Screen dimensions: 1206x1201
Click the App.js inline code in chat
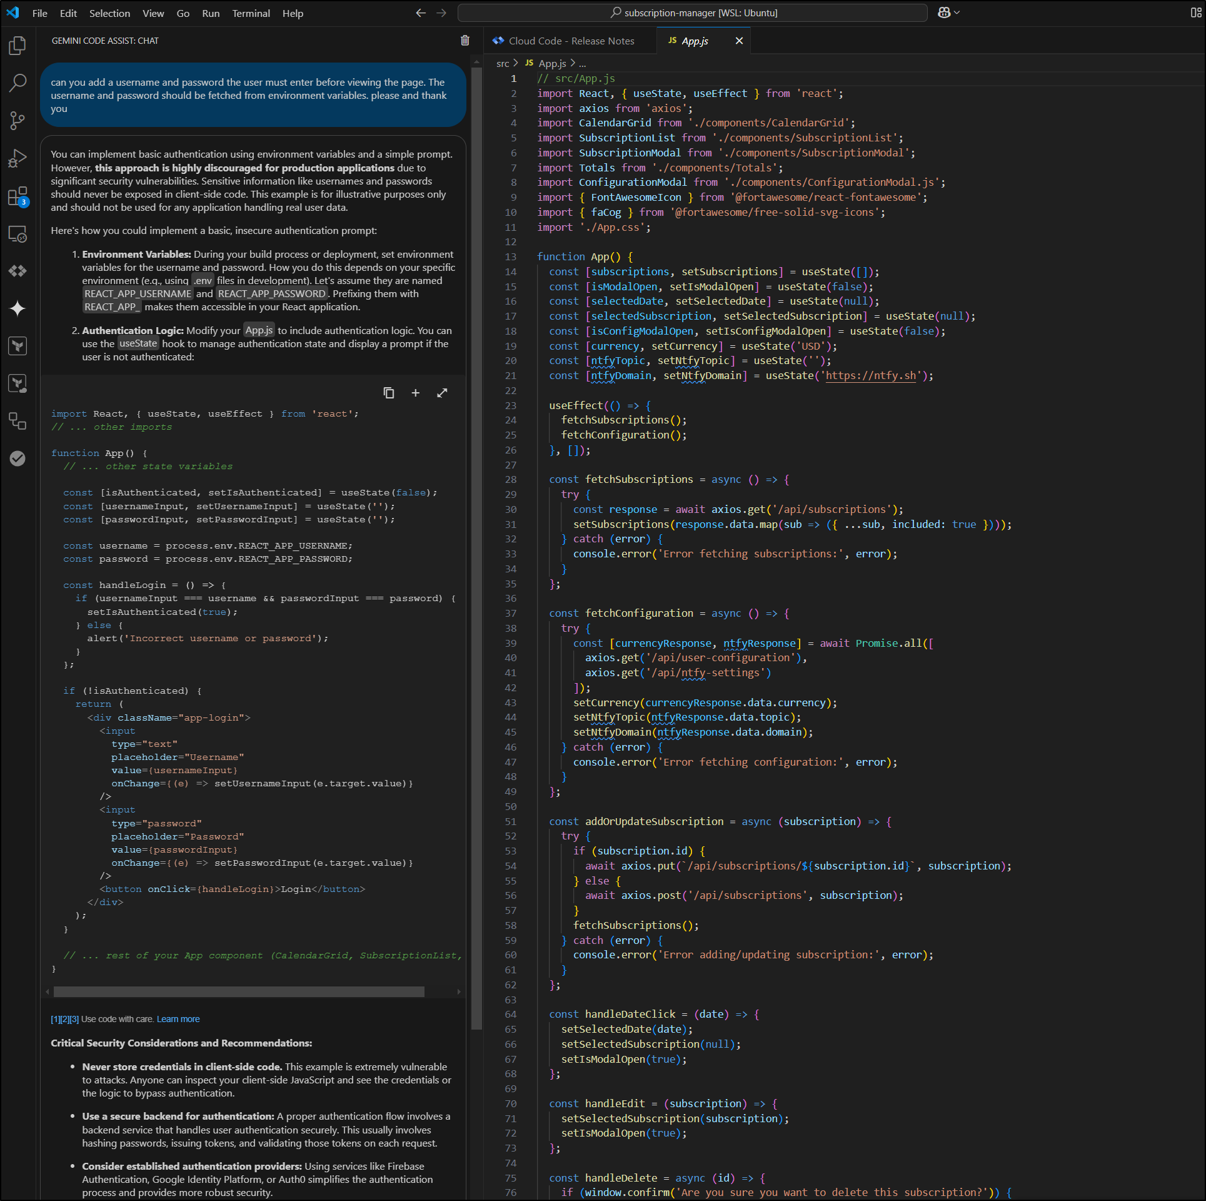point(259,330)
